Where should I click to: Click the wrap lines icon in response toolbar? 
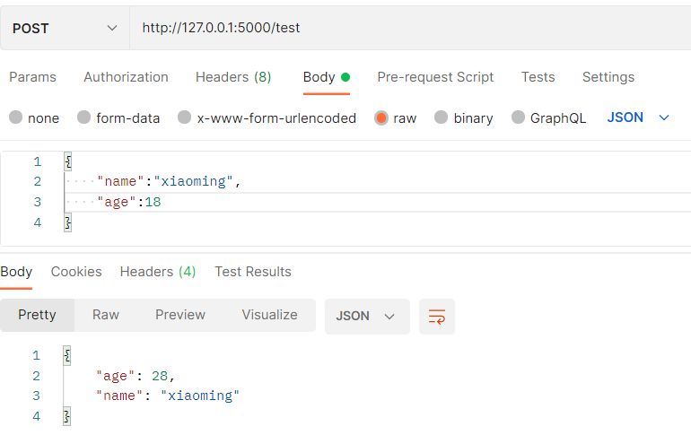pos(437,317)
